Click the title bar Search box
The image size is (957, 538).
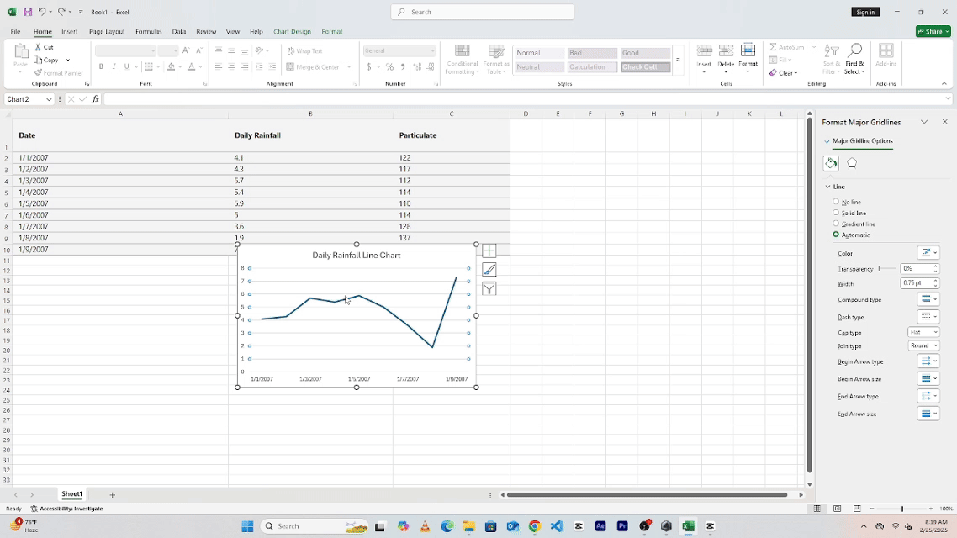(482, 12)
